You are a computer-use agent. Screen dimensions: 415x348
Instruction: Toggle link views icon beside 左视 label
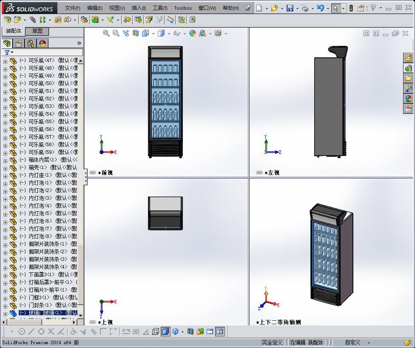259,173
